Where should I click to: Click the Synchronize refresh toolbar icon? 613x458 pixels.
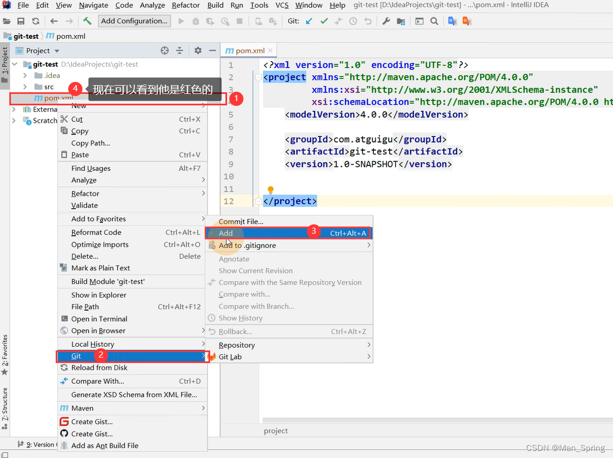tap(35, 21)
